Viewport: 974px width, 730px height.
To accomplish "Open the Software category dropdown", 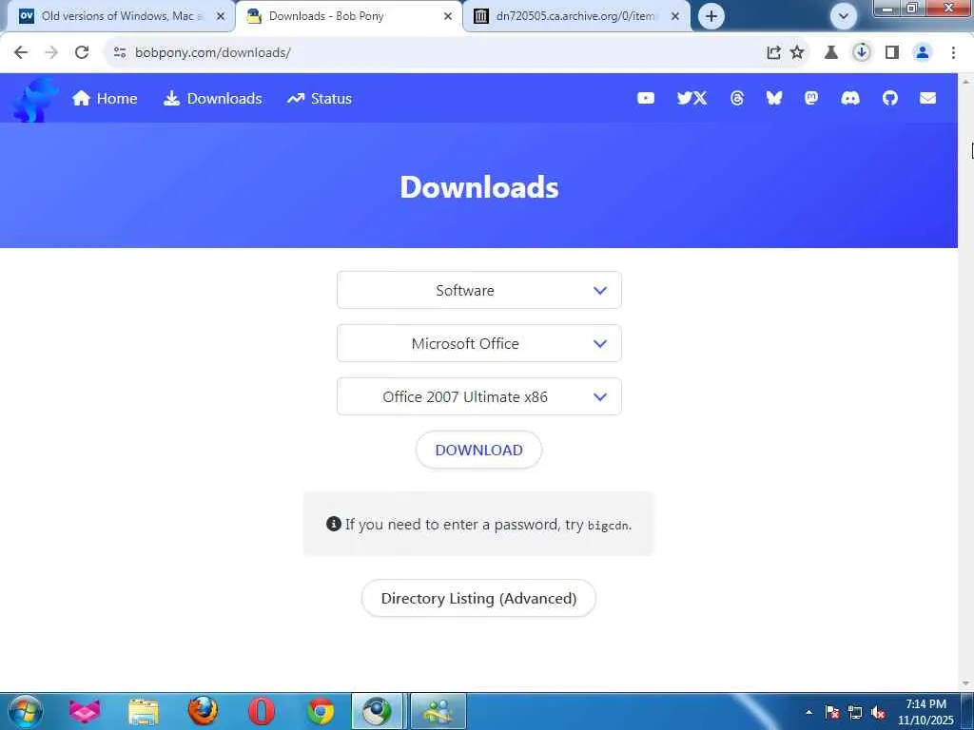I will point(479,290).
